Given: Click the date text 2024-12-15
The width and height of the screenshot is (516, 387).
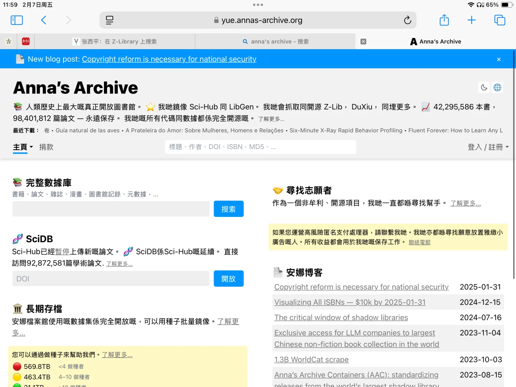Looking at the screenshot, I should tap(480, 302).
